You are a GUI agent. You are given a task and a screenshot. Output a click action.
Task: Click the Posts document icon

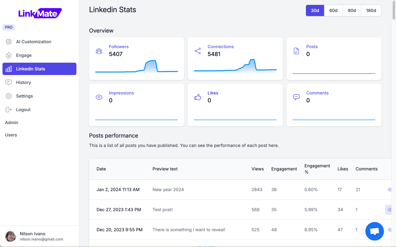[296, 51]
